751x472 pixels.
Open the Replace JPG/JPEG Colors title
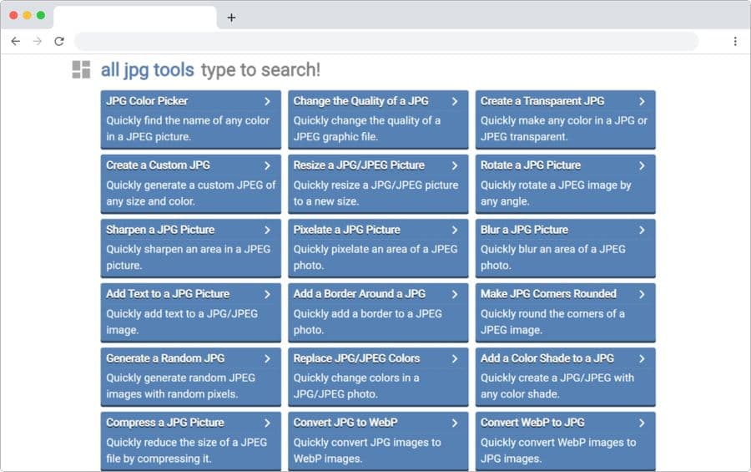point(356,358)
